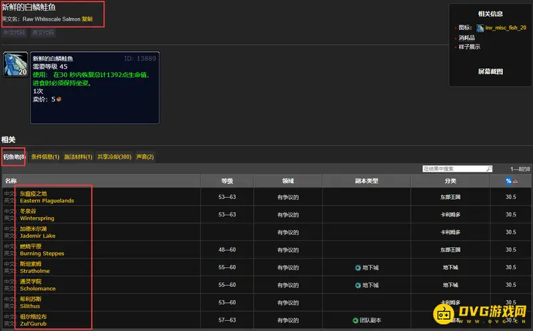The height and width of the screenshot is (331, 533).
Task: Click the raid icon in the Zul'Gurub row
Action: pos(355,320)
